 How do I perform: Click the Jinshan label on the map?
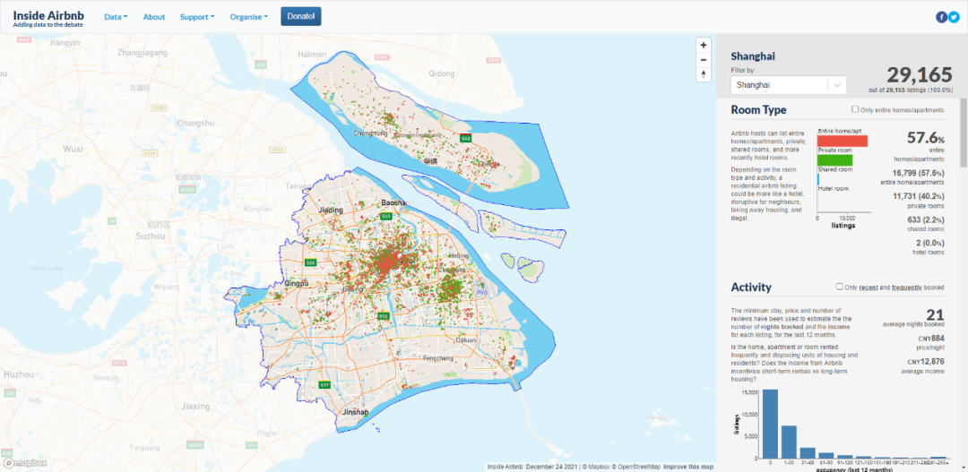(x=354, y=412)
